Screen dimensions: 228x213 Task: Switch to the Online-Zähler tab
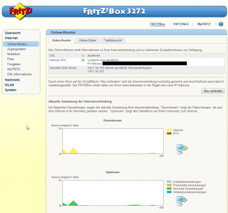(88, 40)
